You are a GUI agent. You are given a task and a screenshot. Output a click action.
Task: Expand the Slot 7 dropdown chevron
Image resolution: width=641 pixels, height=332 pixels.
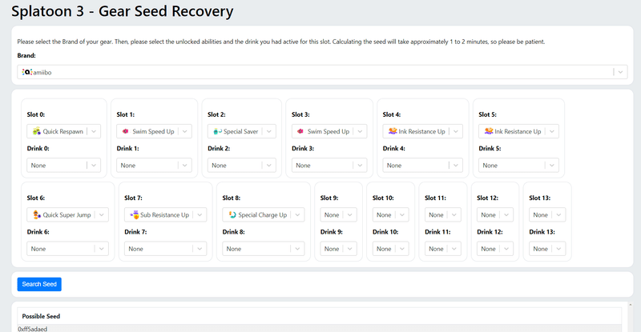(200, 214)
